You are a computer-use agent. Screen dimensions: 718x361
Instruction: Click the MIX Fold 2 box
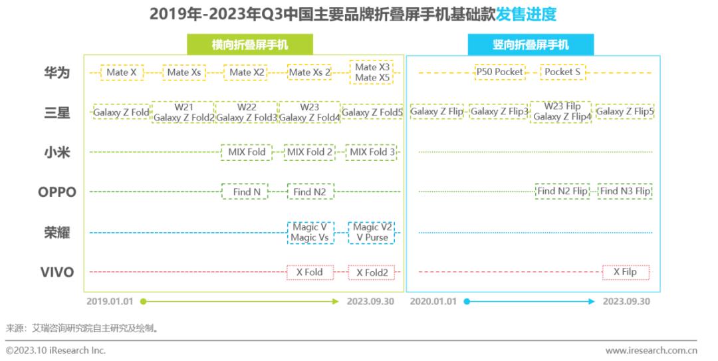coord(310,152)
